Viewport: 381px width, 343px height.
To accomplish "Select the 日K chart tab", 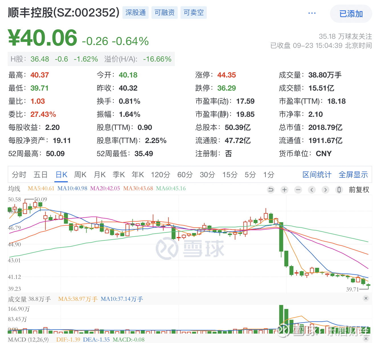I will [x=62, y=175].
